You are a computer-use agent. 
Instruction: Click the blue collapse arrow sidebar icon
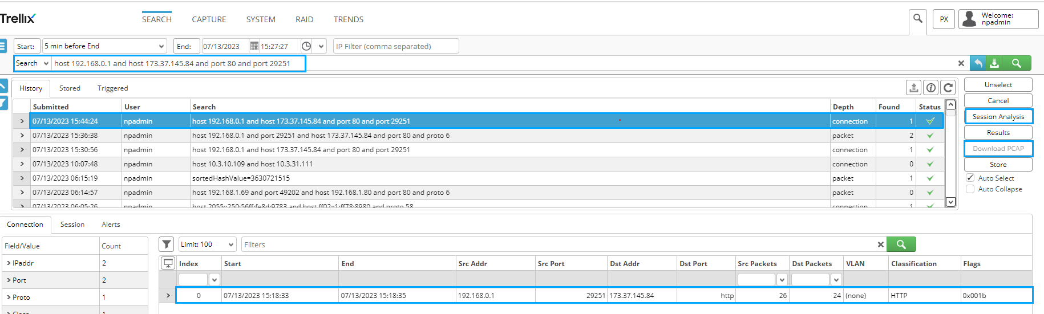pyautogui.click(x=3, y=86)
